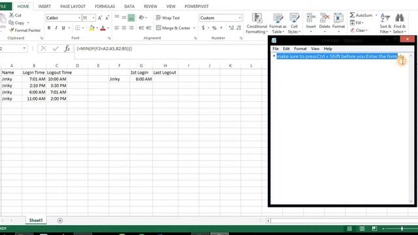Expand the Name Box dropdown arrow
The image size is (418, 235).
[24, 48]
